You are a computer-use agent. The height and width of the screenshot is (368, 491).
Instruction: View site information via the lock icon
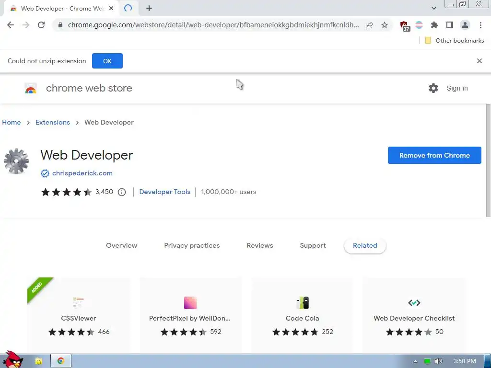click(x=60, y=25)
